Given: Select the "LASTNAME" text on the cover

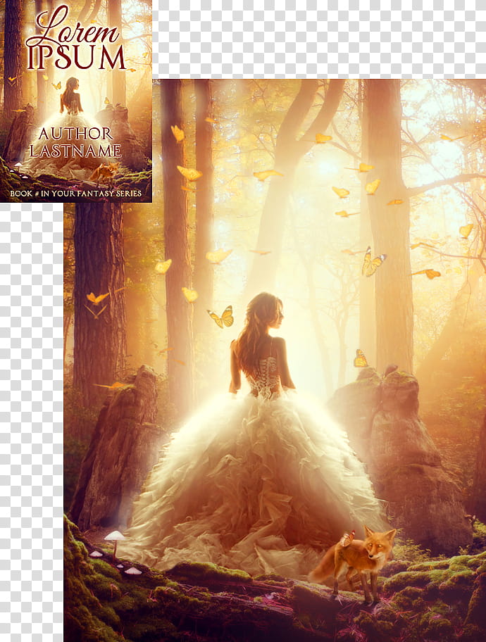Looking at the screenshot, I should point(76,151).
